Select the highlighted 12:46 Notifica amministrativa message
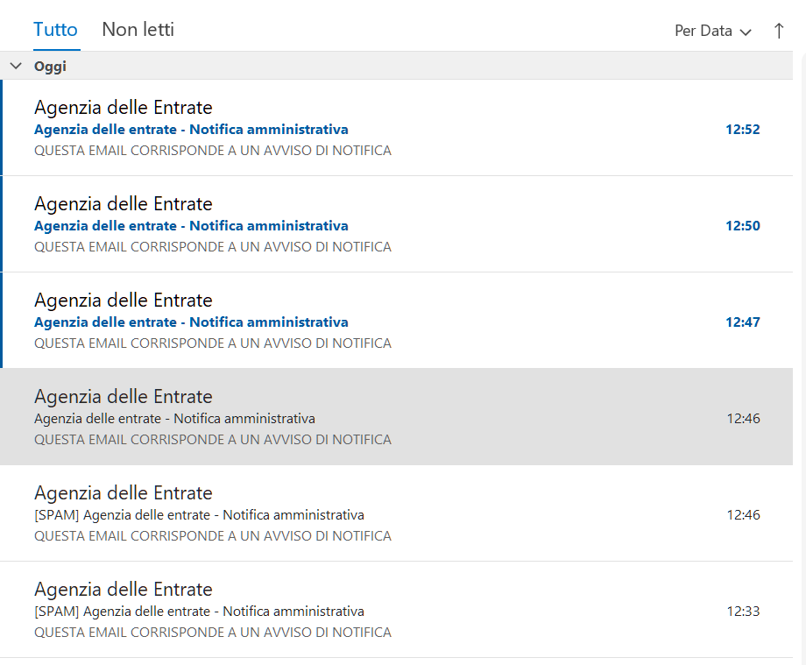806x665 pixels. 174,419
